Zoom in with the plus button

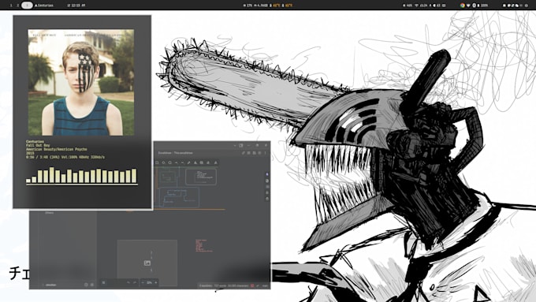tap(156, 282)
